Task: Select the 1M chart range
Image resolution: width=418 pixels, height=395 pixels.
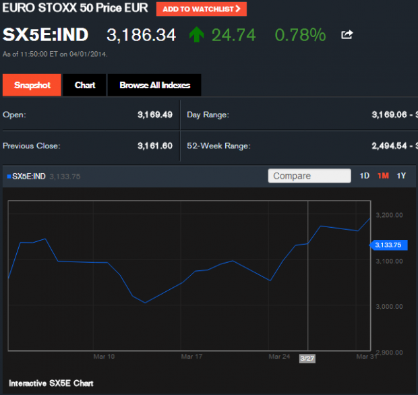Action: pyautogui.click(x=383, y=176)
